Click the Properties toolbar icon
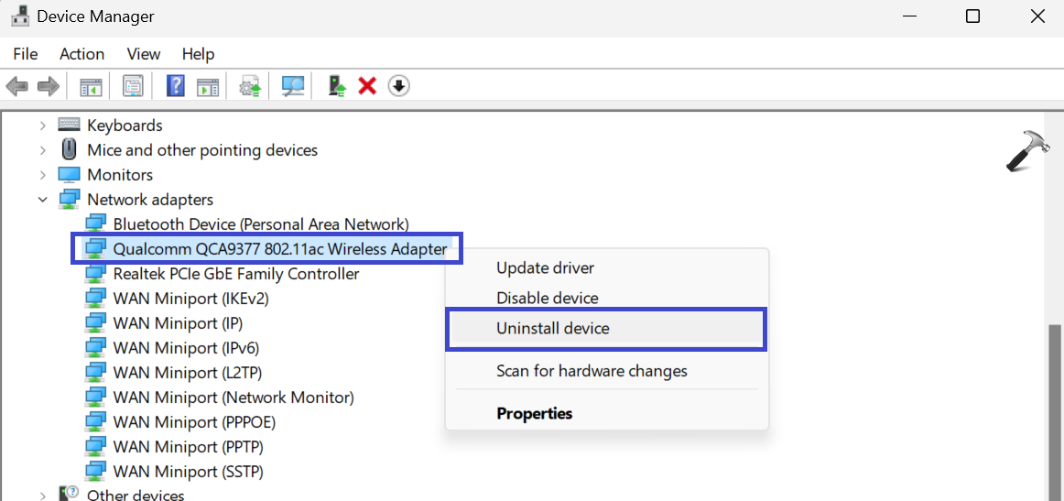The image size is (1064, 501). (134, 86)
